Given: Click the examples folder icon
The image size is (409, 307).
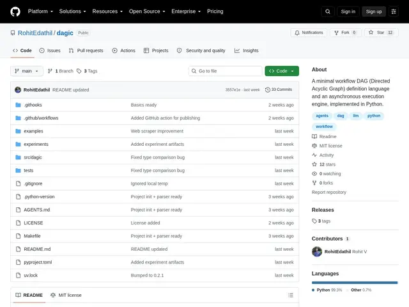Looking at the screenshot, I should 18,131.
